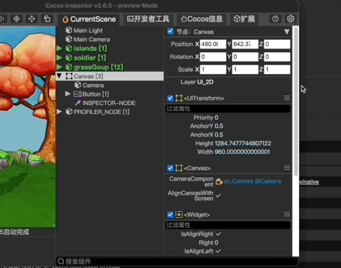Click the green islands cube icon
Viewport: 341px width, 268px height.
click(69, 48)
